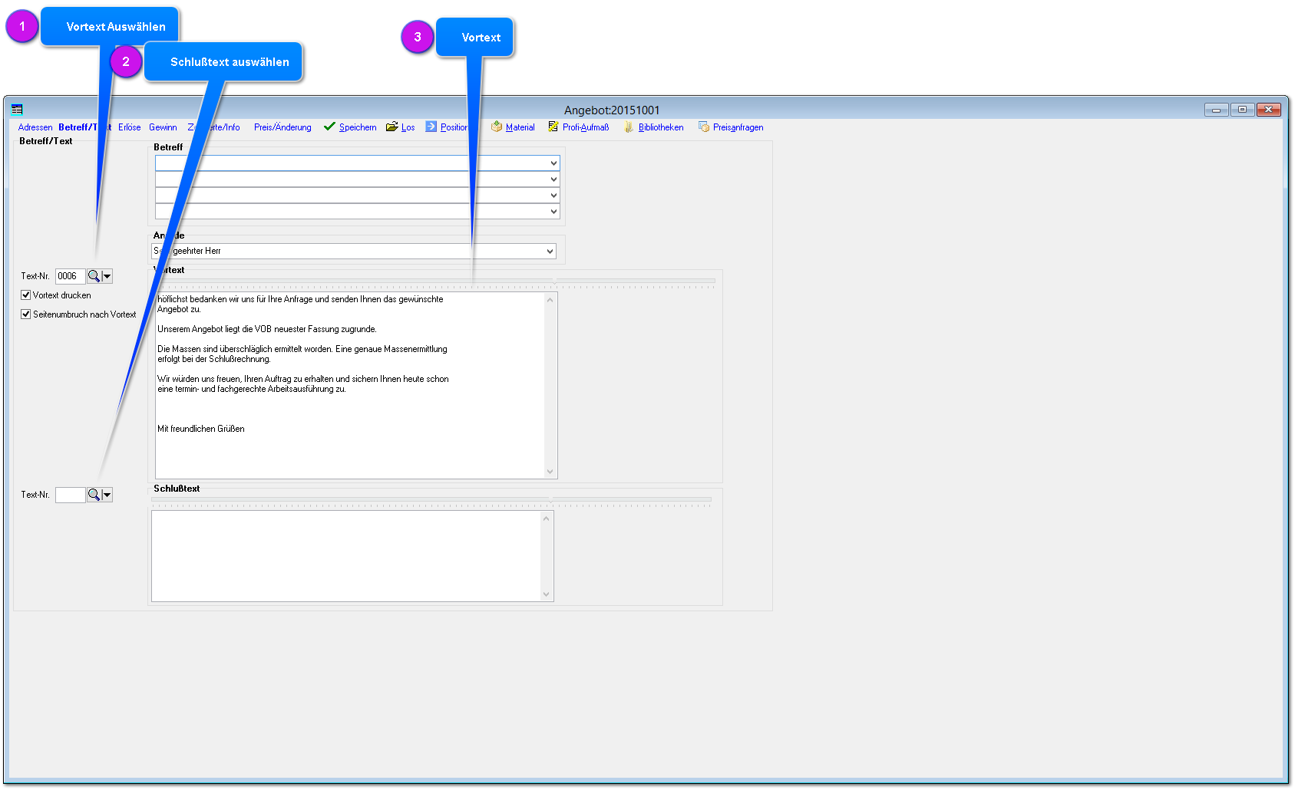This screenshot has width=1295, height=790.
Task: Open the Profi-Aufmaß link
Action: pos(586,127)
